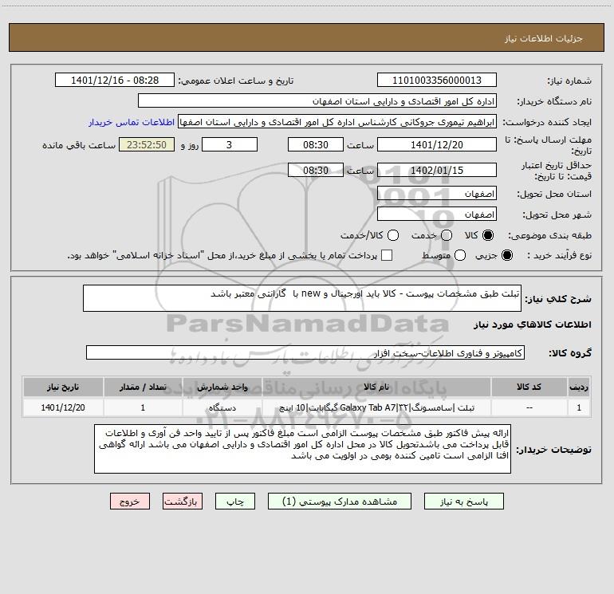Click the چاپ print button
The width and height of the screenshot is (614, 594).
pos(235,502)
